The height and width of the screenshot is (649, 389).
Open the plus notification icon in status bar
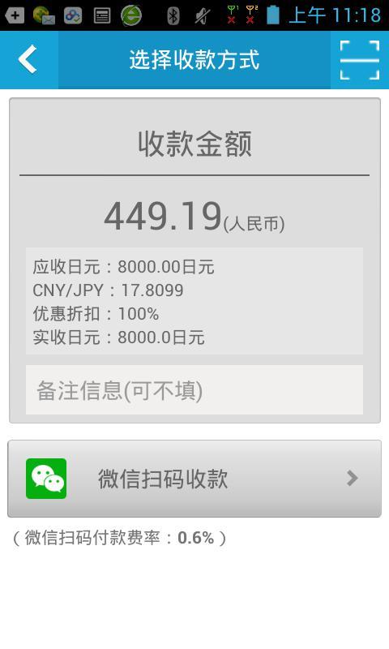click(15, 15)
